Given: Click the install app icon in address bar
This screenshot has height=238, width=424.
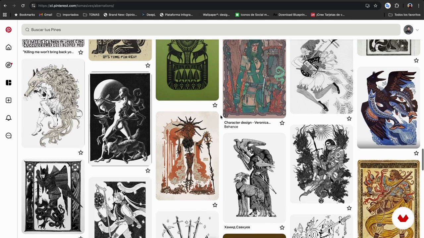Looking at the screenshot, I should [x=367, y=6].
